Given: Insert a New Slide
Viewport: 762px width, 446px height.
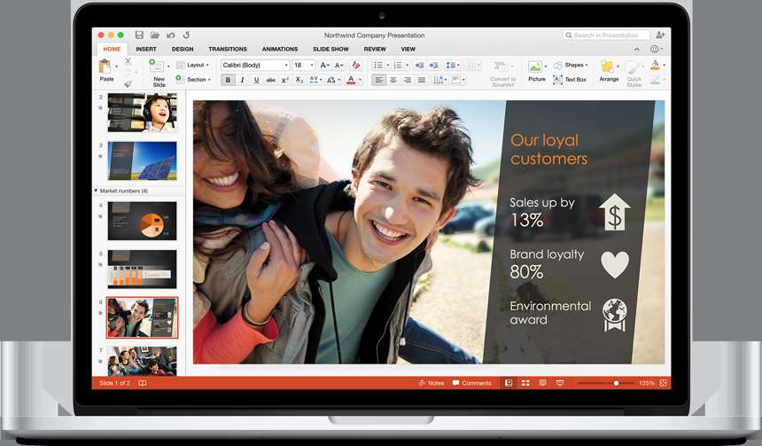Looking at the screenshot, I should [159, 73].
